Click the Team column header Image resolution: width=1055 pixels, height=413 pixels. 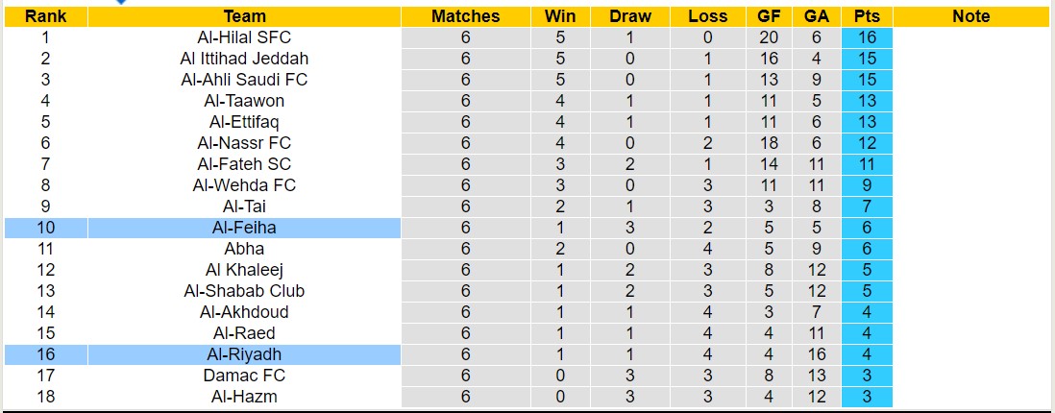244,16
